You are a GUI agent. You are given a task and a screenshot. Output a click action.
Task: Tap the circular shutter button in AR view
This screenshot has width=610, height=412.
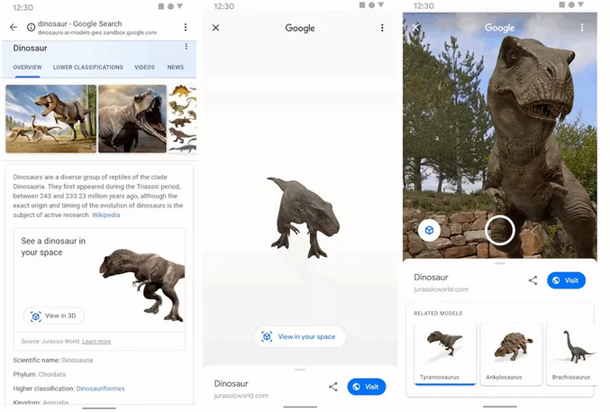(x=500, y=230)
